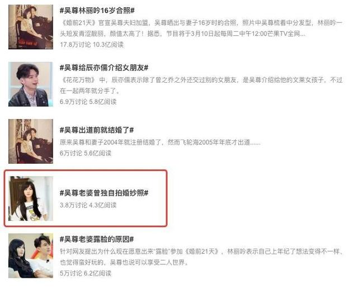
Task: Open hashtag #吴尊老婆曾独自拍婚纱照#
Action: point(104,193)
